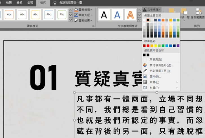Pick the green theme color in top row

click(178, 20)
